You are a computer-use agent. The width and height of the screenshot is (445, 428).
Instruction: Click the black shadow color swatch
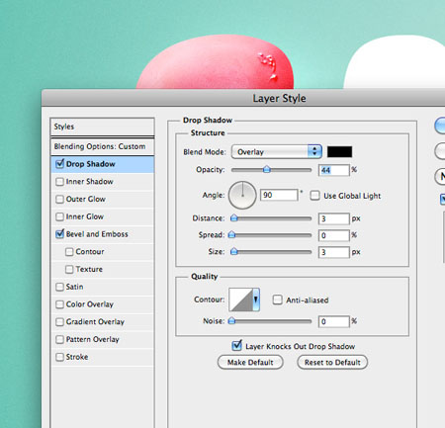click(339, 151)
